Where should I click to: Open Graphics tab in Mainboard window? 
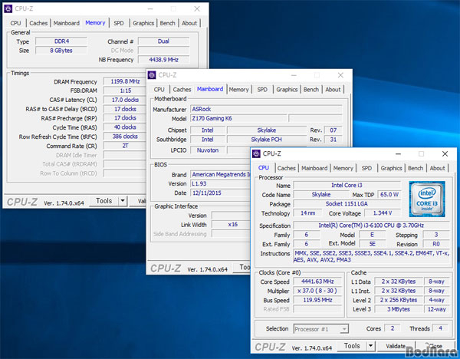[x=287, y=90]
